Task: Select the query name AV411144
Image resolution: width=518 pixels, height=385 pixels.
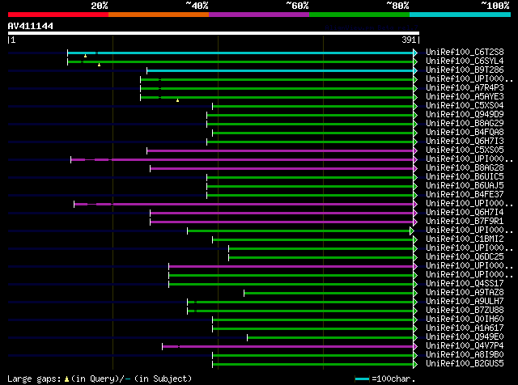Action: [31, 26]
